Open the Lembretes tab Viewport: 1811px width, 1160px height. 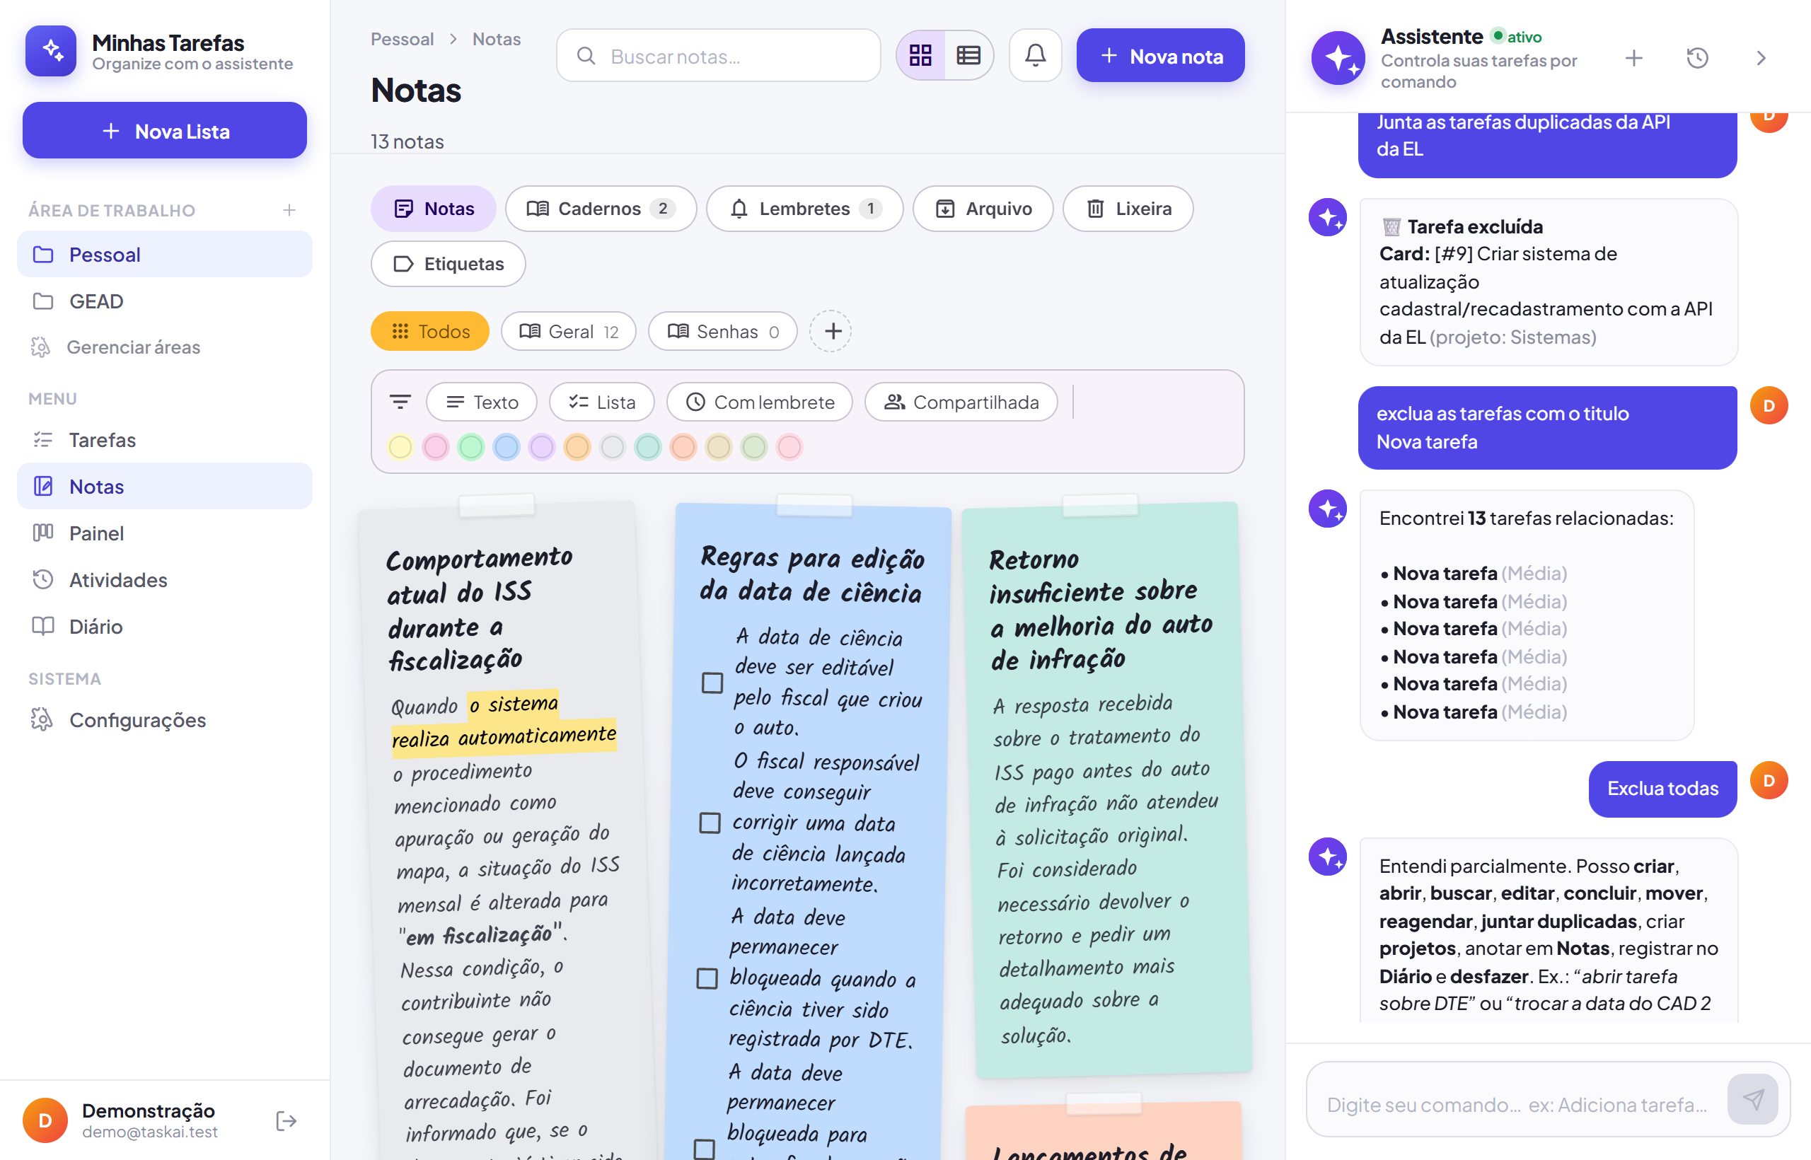point(804,209)
